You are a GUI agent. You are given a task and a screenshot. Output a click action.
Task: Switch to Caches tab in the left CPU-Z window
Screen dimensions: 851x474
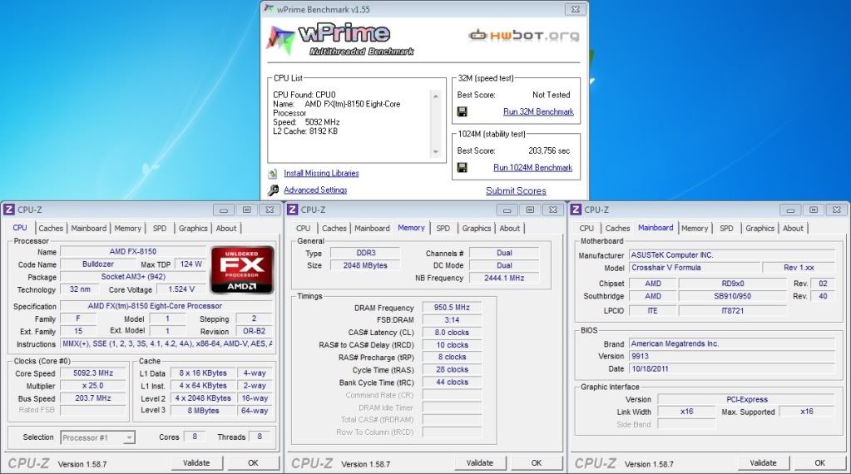51,228
